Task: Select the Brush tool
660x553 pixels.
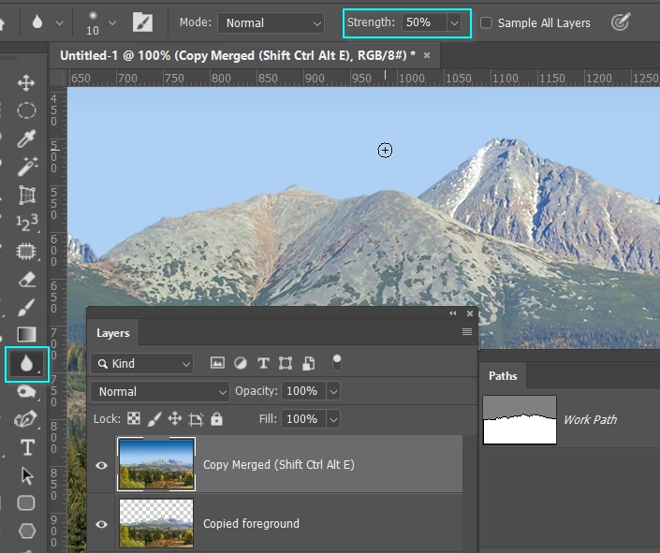Action: 26,307
